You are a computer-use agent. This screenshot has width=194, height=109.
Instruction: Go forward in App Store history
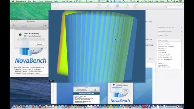point(57,7)
